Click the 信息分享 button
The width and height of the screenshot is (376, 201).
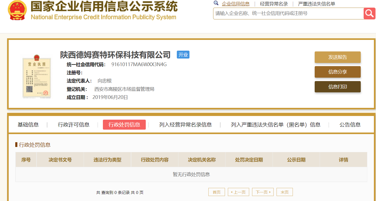[x=338, y=72]
